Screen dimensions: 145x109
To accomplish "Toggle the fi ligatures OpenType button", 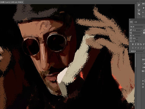I will (133, 48).
